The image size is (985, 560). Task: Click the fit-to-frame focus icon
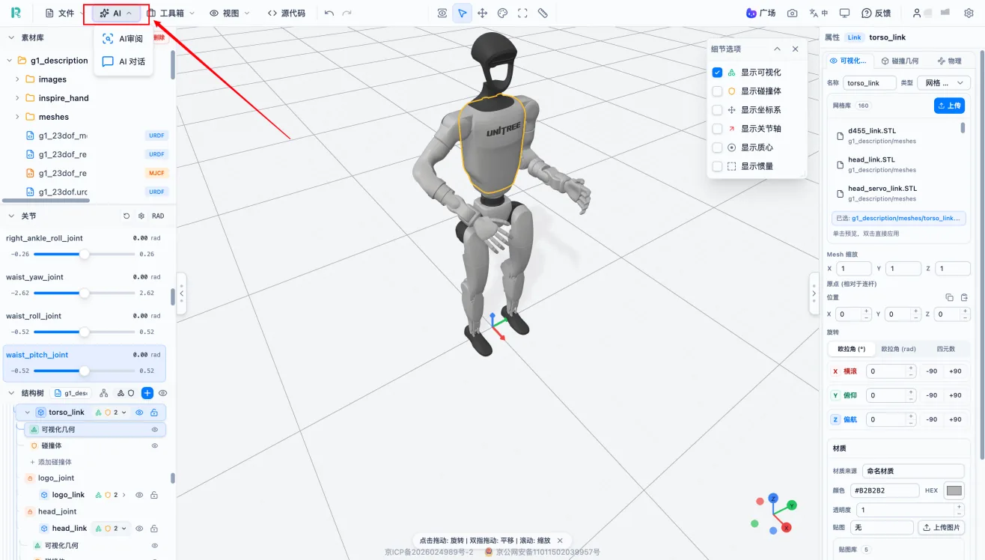522,13
